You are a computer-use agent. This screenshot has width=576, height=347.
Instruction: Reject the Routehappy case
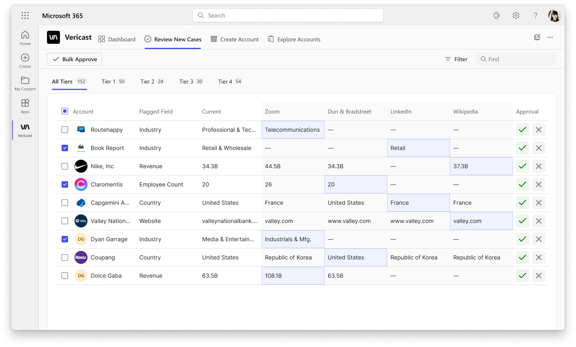point(539,130)
